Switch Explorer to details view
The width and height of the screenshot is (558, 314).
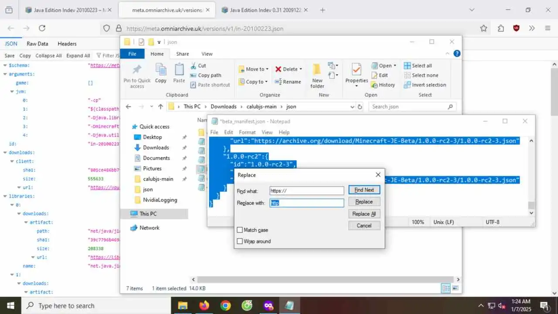coord(446,288)
